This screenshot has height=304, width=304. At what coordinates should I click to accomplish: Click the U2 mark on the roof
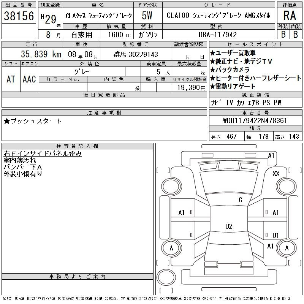(x=229, y=226)
